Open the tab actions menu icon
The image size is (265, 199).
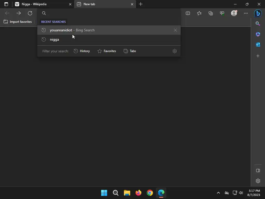(6, 4)
